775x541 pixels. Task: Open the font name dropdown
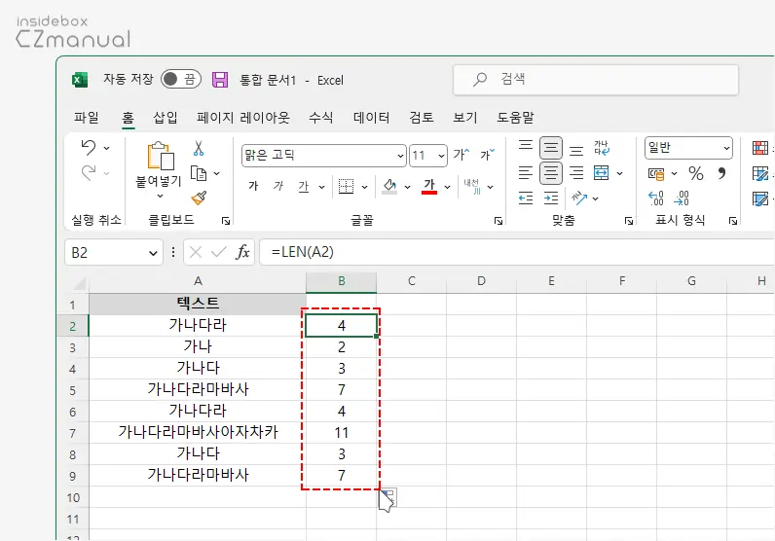click(x=401, y=156)
